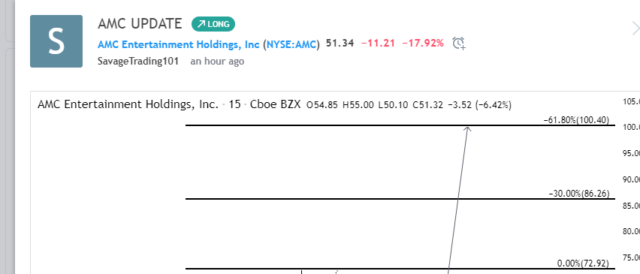Viewport: 640px width, 274px height.
Task: Select the -30.00%(86.26) Fibonacci level line
Action: (400, 199)
